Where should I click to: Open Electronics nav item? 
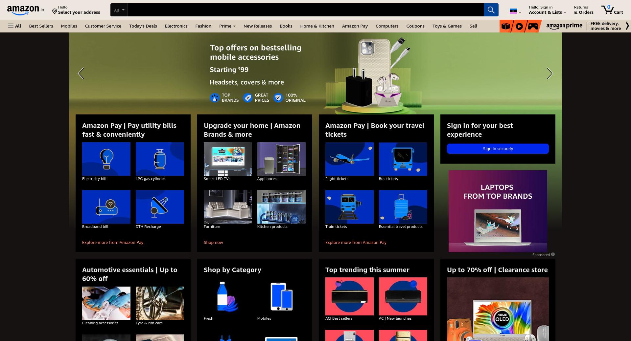click(176, 26)
